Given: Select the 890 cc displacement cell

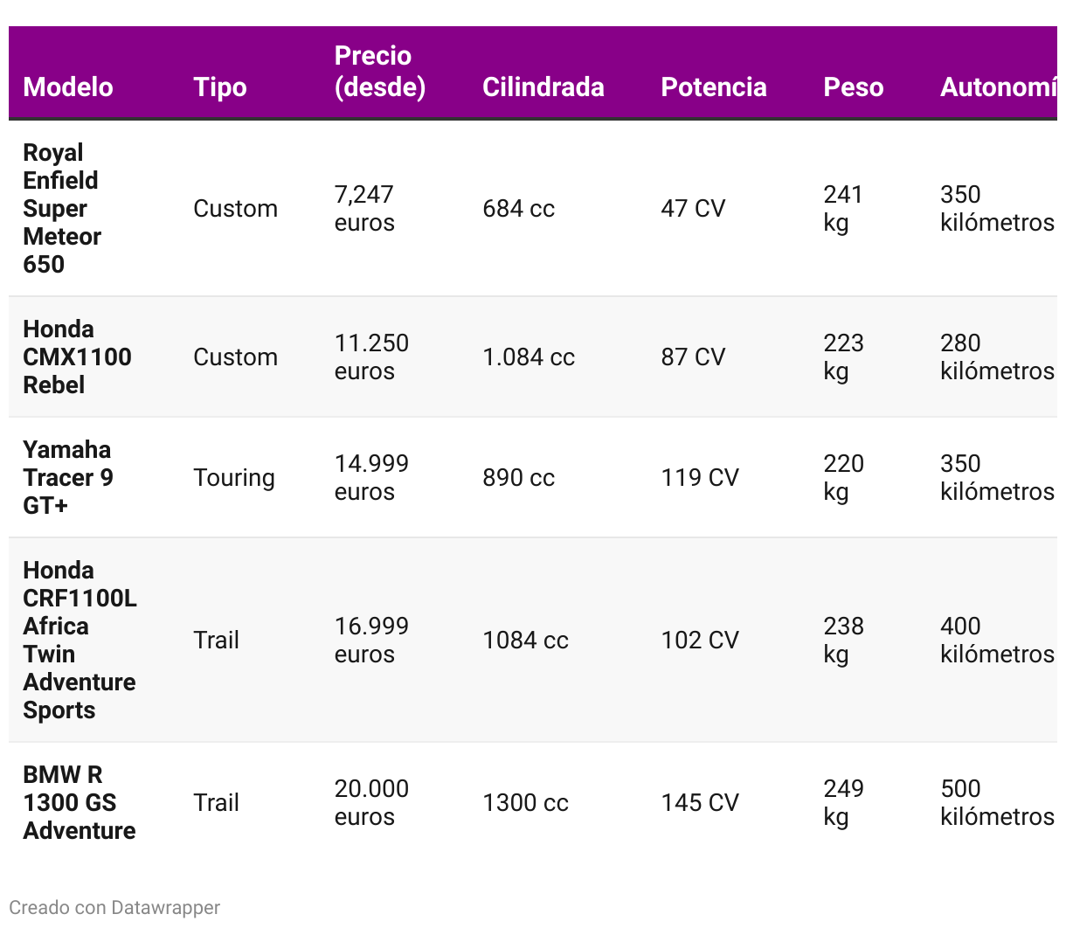Looking at the screenshot, I should coord(519,477).
